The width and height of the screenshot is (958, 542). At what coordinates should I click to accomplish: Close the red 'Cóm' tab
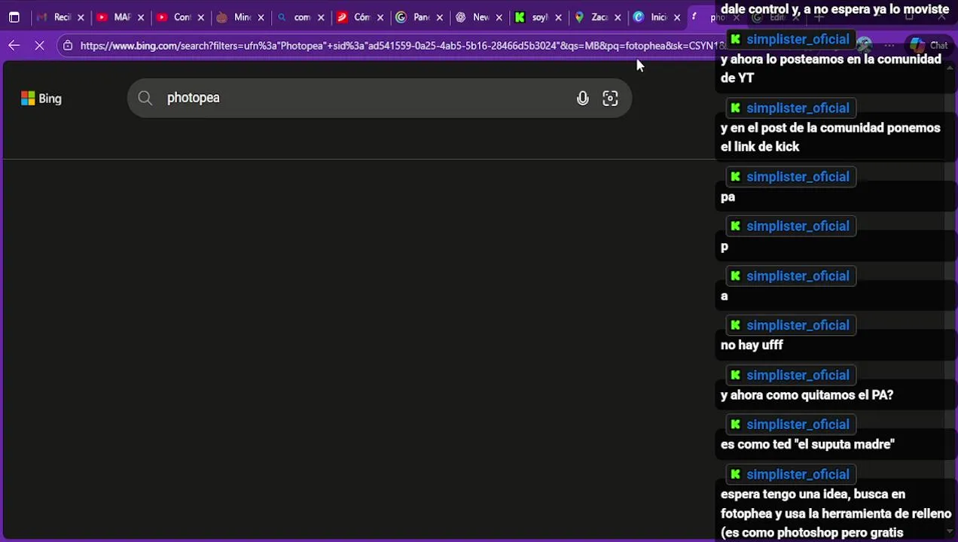[x=380, y=17]
